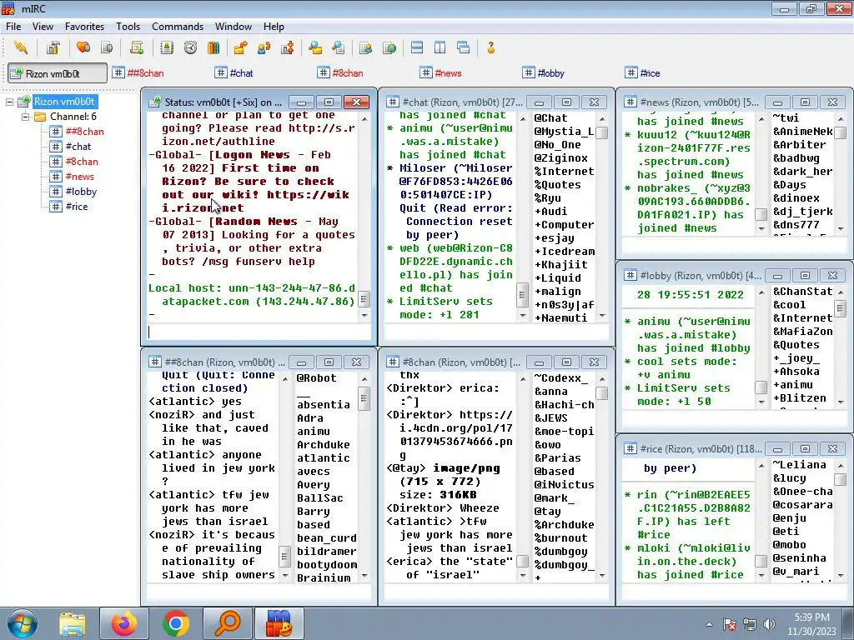
Task: Open the Tools menu
Action: [128, 27]
